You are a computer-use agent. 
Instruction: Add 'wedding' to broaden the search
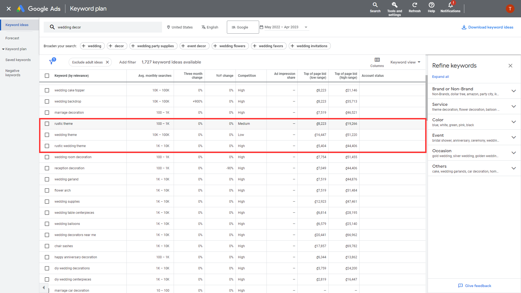pos(92,46)
